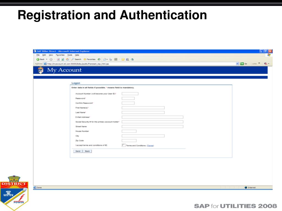Click the IE icon in title bar
282x211 pixels.
pyautogui.click(x=35, y=51)
